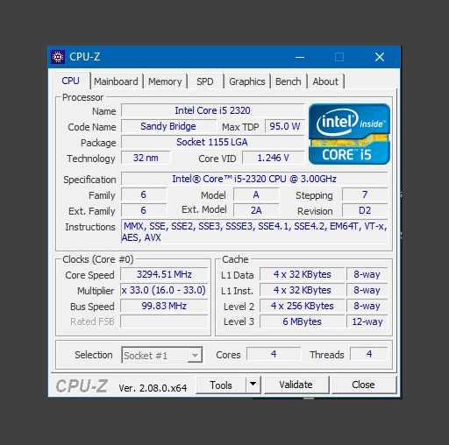
Task: Click the 1.246 V Core VID value
Action: tap(273, 158)
